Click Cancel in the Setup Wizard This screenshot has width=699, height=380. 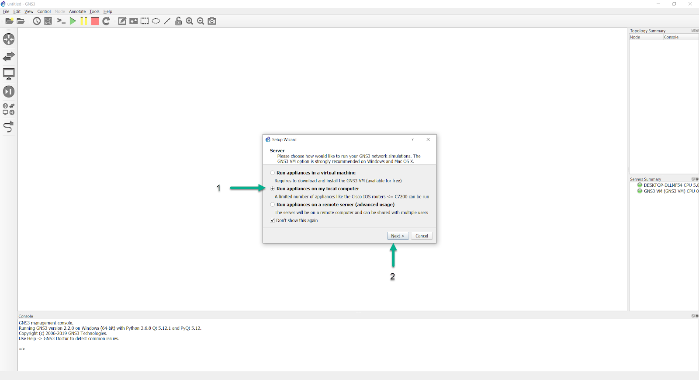click(422, 236)
